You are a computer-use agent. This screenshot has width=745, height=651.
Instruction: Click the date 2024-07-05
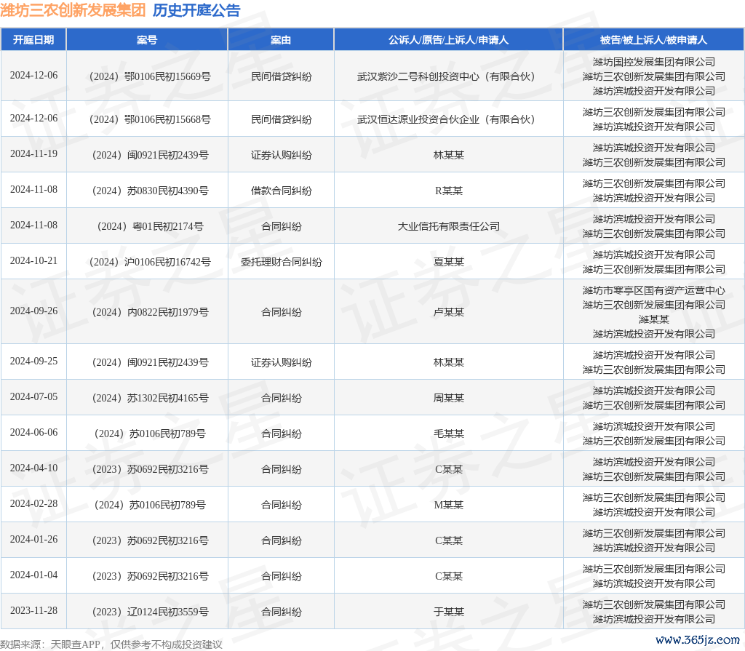pyautogui.click(x=33, y=396)
